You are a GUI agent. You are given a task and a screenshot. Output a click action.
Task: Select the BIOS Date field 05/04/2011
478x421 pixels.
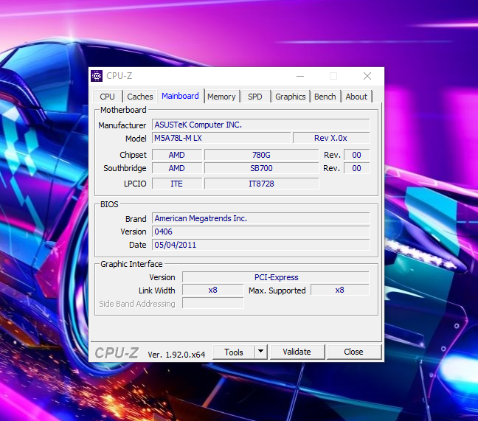coord(260,245)
